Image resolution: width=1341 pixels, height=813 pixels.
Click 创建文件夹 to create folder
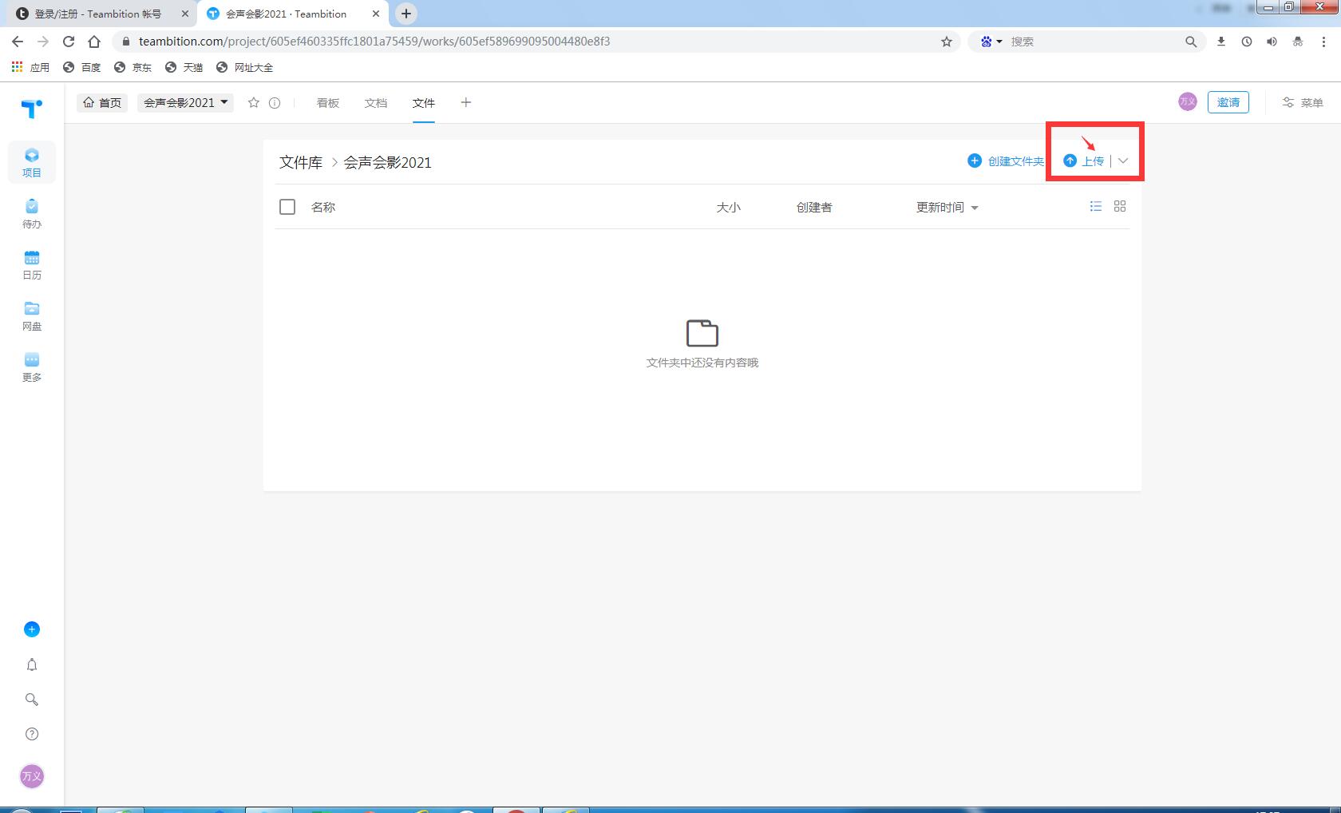[1006, 161]
